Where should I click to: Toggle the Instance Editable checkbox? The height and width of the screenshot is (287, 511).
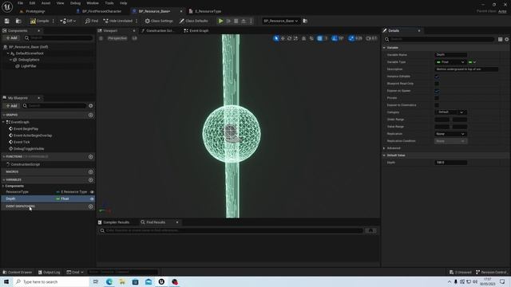(x=437, y=77)
